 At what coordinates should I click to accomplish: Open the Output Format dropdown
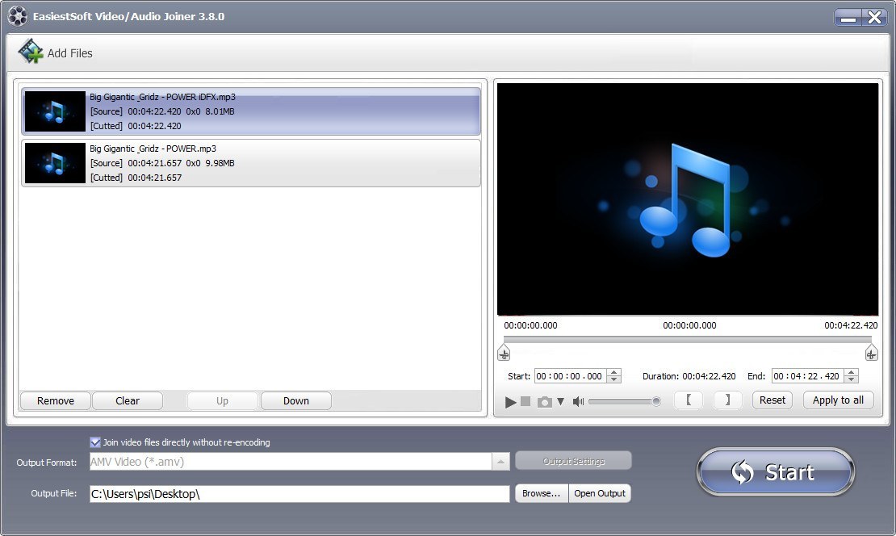tap(502, 461)
